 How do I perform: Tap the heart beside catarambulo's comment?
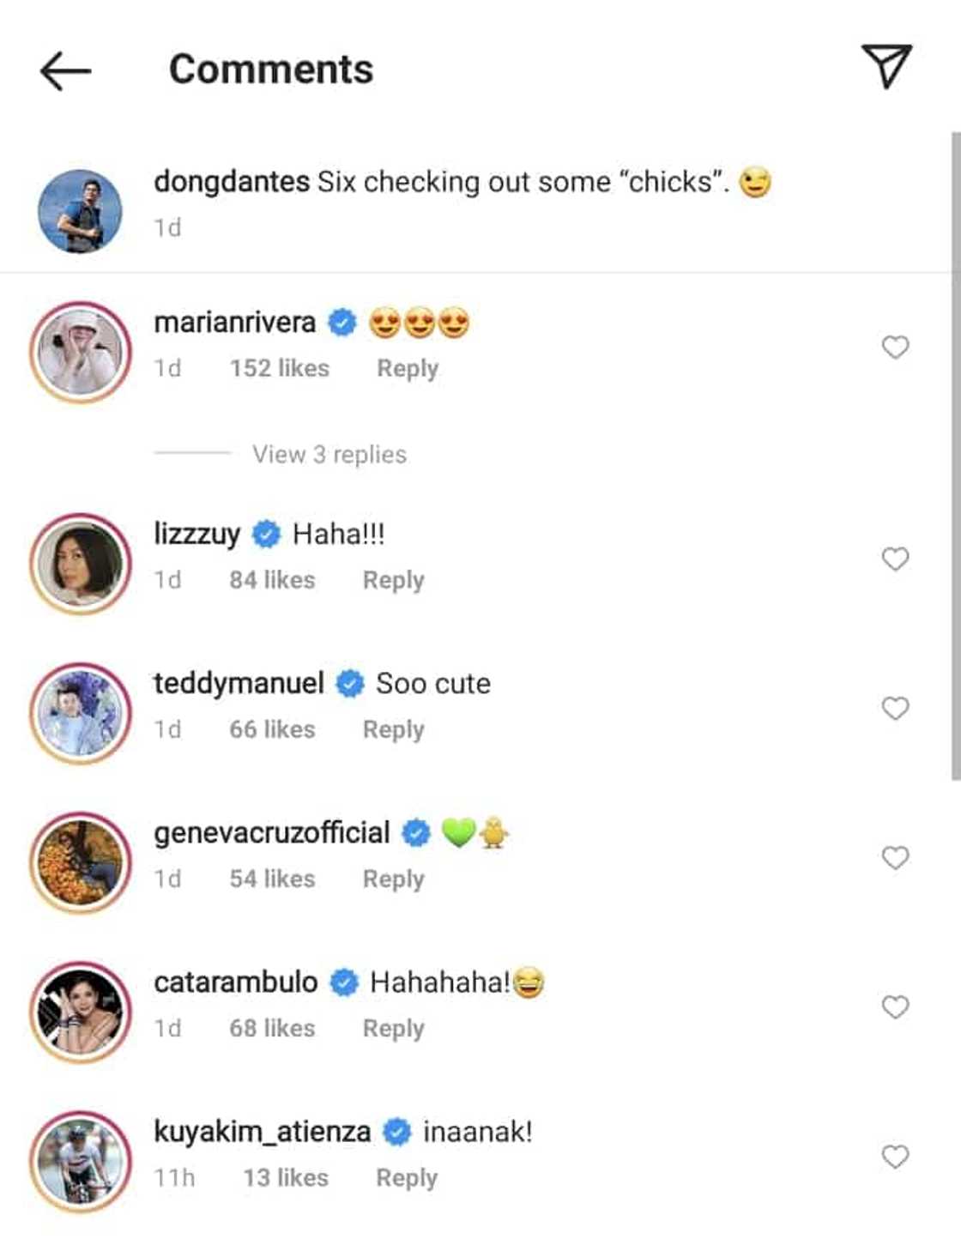tap(895, 1006)
